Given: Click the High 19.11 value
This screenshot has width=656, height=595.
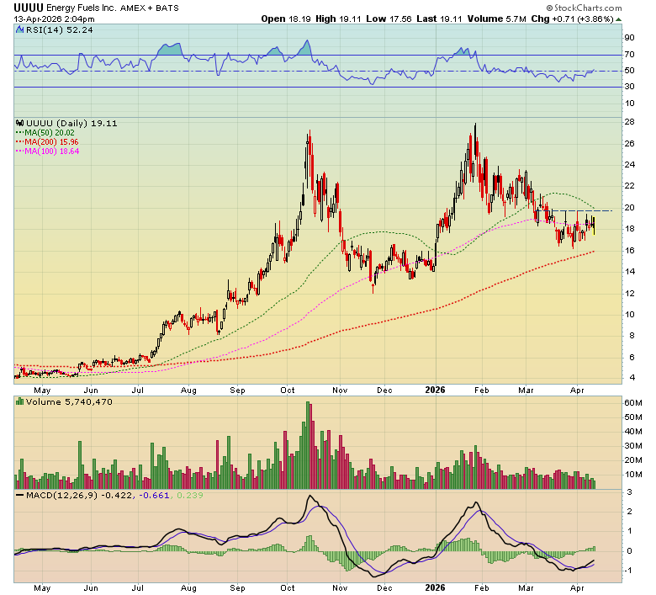Looking at the screenshot, I should pyautogui.click(x=338, y=19).
